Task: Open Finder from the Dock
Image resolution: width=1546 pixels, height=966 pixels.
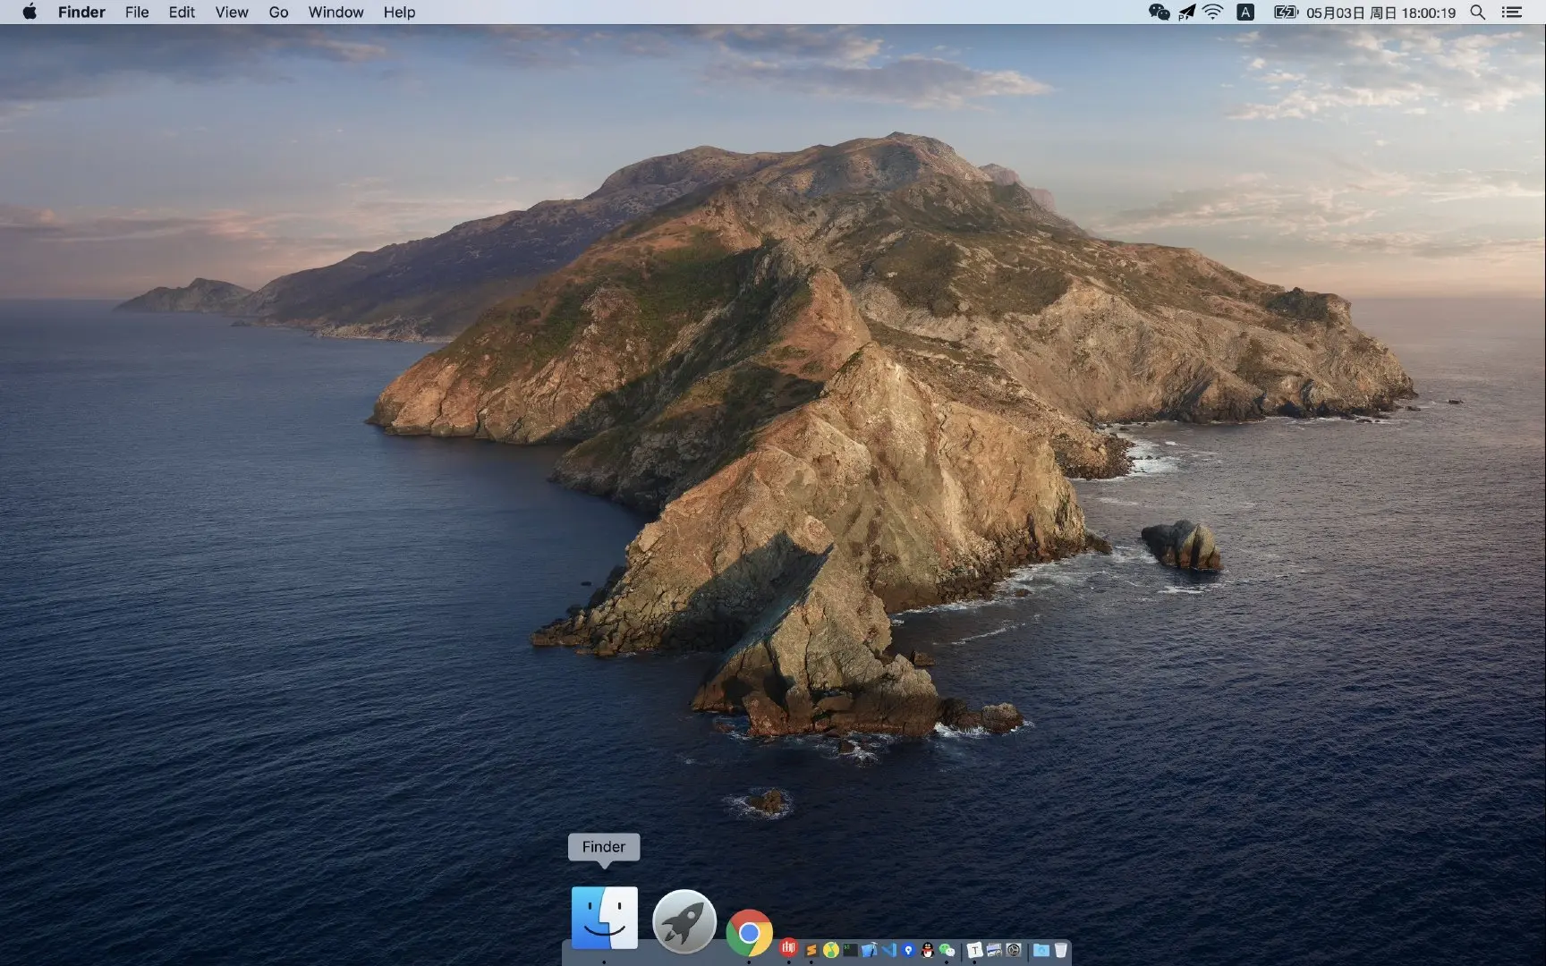Action: pos(605,918)
